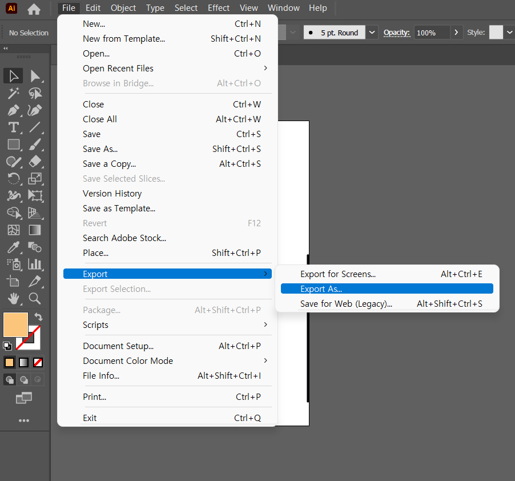Image resolution: width=515 pixels, height=481 pixels.
Task: Collapse the toolbar double-arrow
Action: (5, 49)
